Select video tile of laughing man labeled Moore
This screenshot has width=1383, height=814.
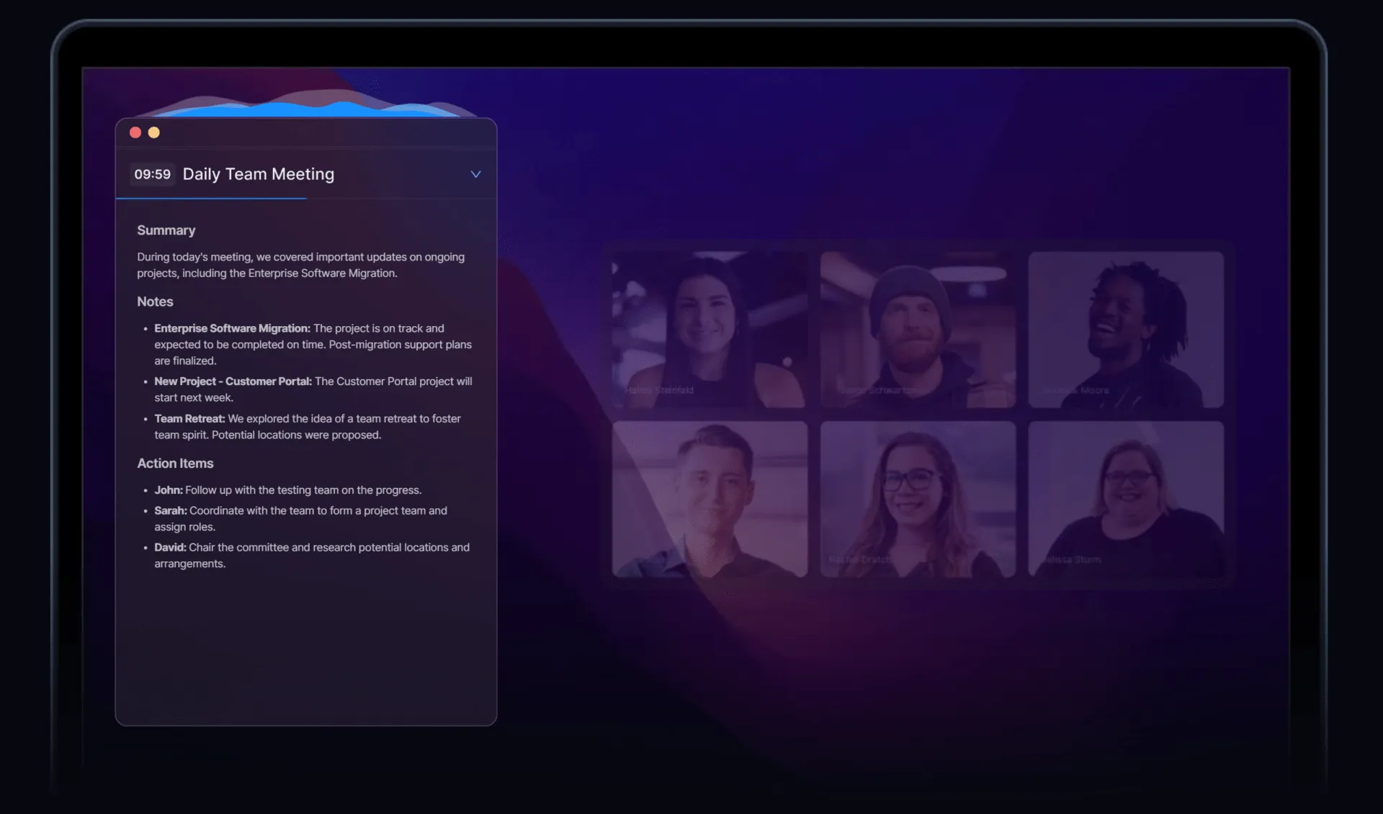pos(1126,330)
